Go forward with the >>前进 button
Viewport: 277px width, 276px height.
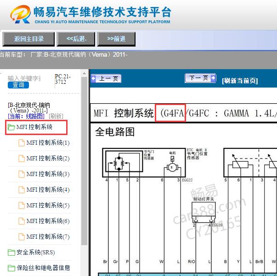(x=116, y=39)
